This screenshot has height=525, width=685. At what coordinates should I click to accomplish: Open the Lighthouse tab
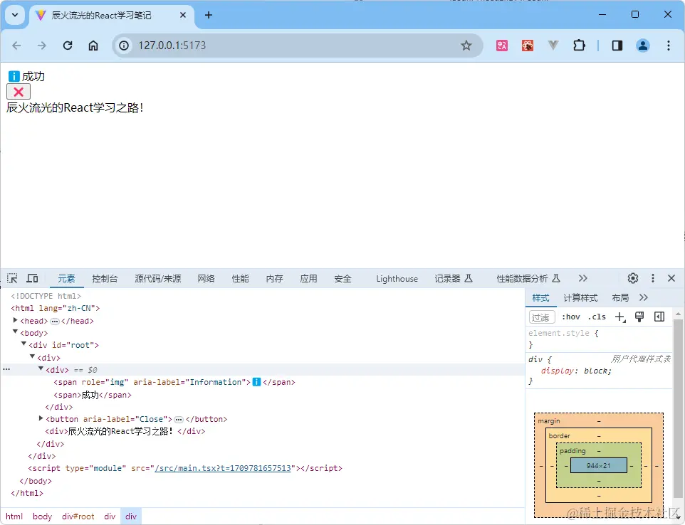397,278
